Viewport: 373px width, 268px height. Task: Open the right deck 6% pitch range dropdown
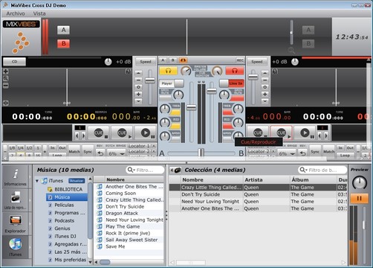tap(287, 153)
